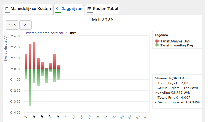Image resolution: width=208 pixels, height=122 pixels.
Task: Go to previous month with <<< button
Action: [12, 25]
